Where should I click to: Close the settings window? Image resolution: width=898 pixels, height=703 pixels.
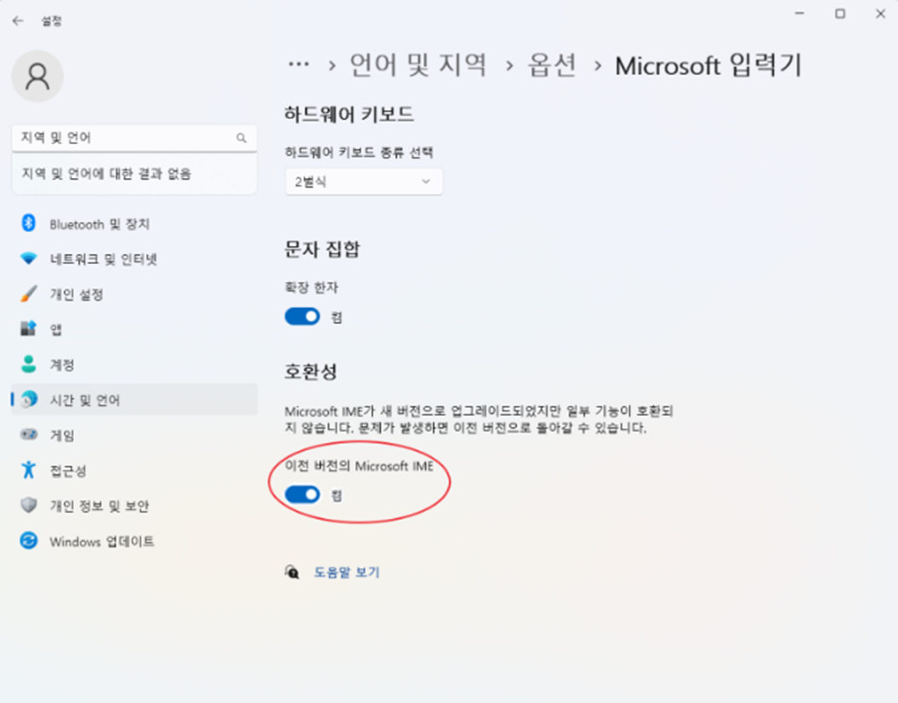[881, 14]
